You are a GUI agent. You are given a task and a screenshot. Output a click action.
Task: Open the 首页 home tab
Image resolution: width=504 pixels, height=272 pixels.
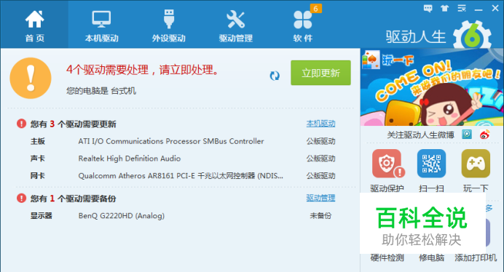34,25
